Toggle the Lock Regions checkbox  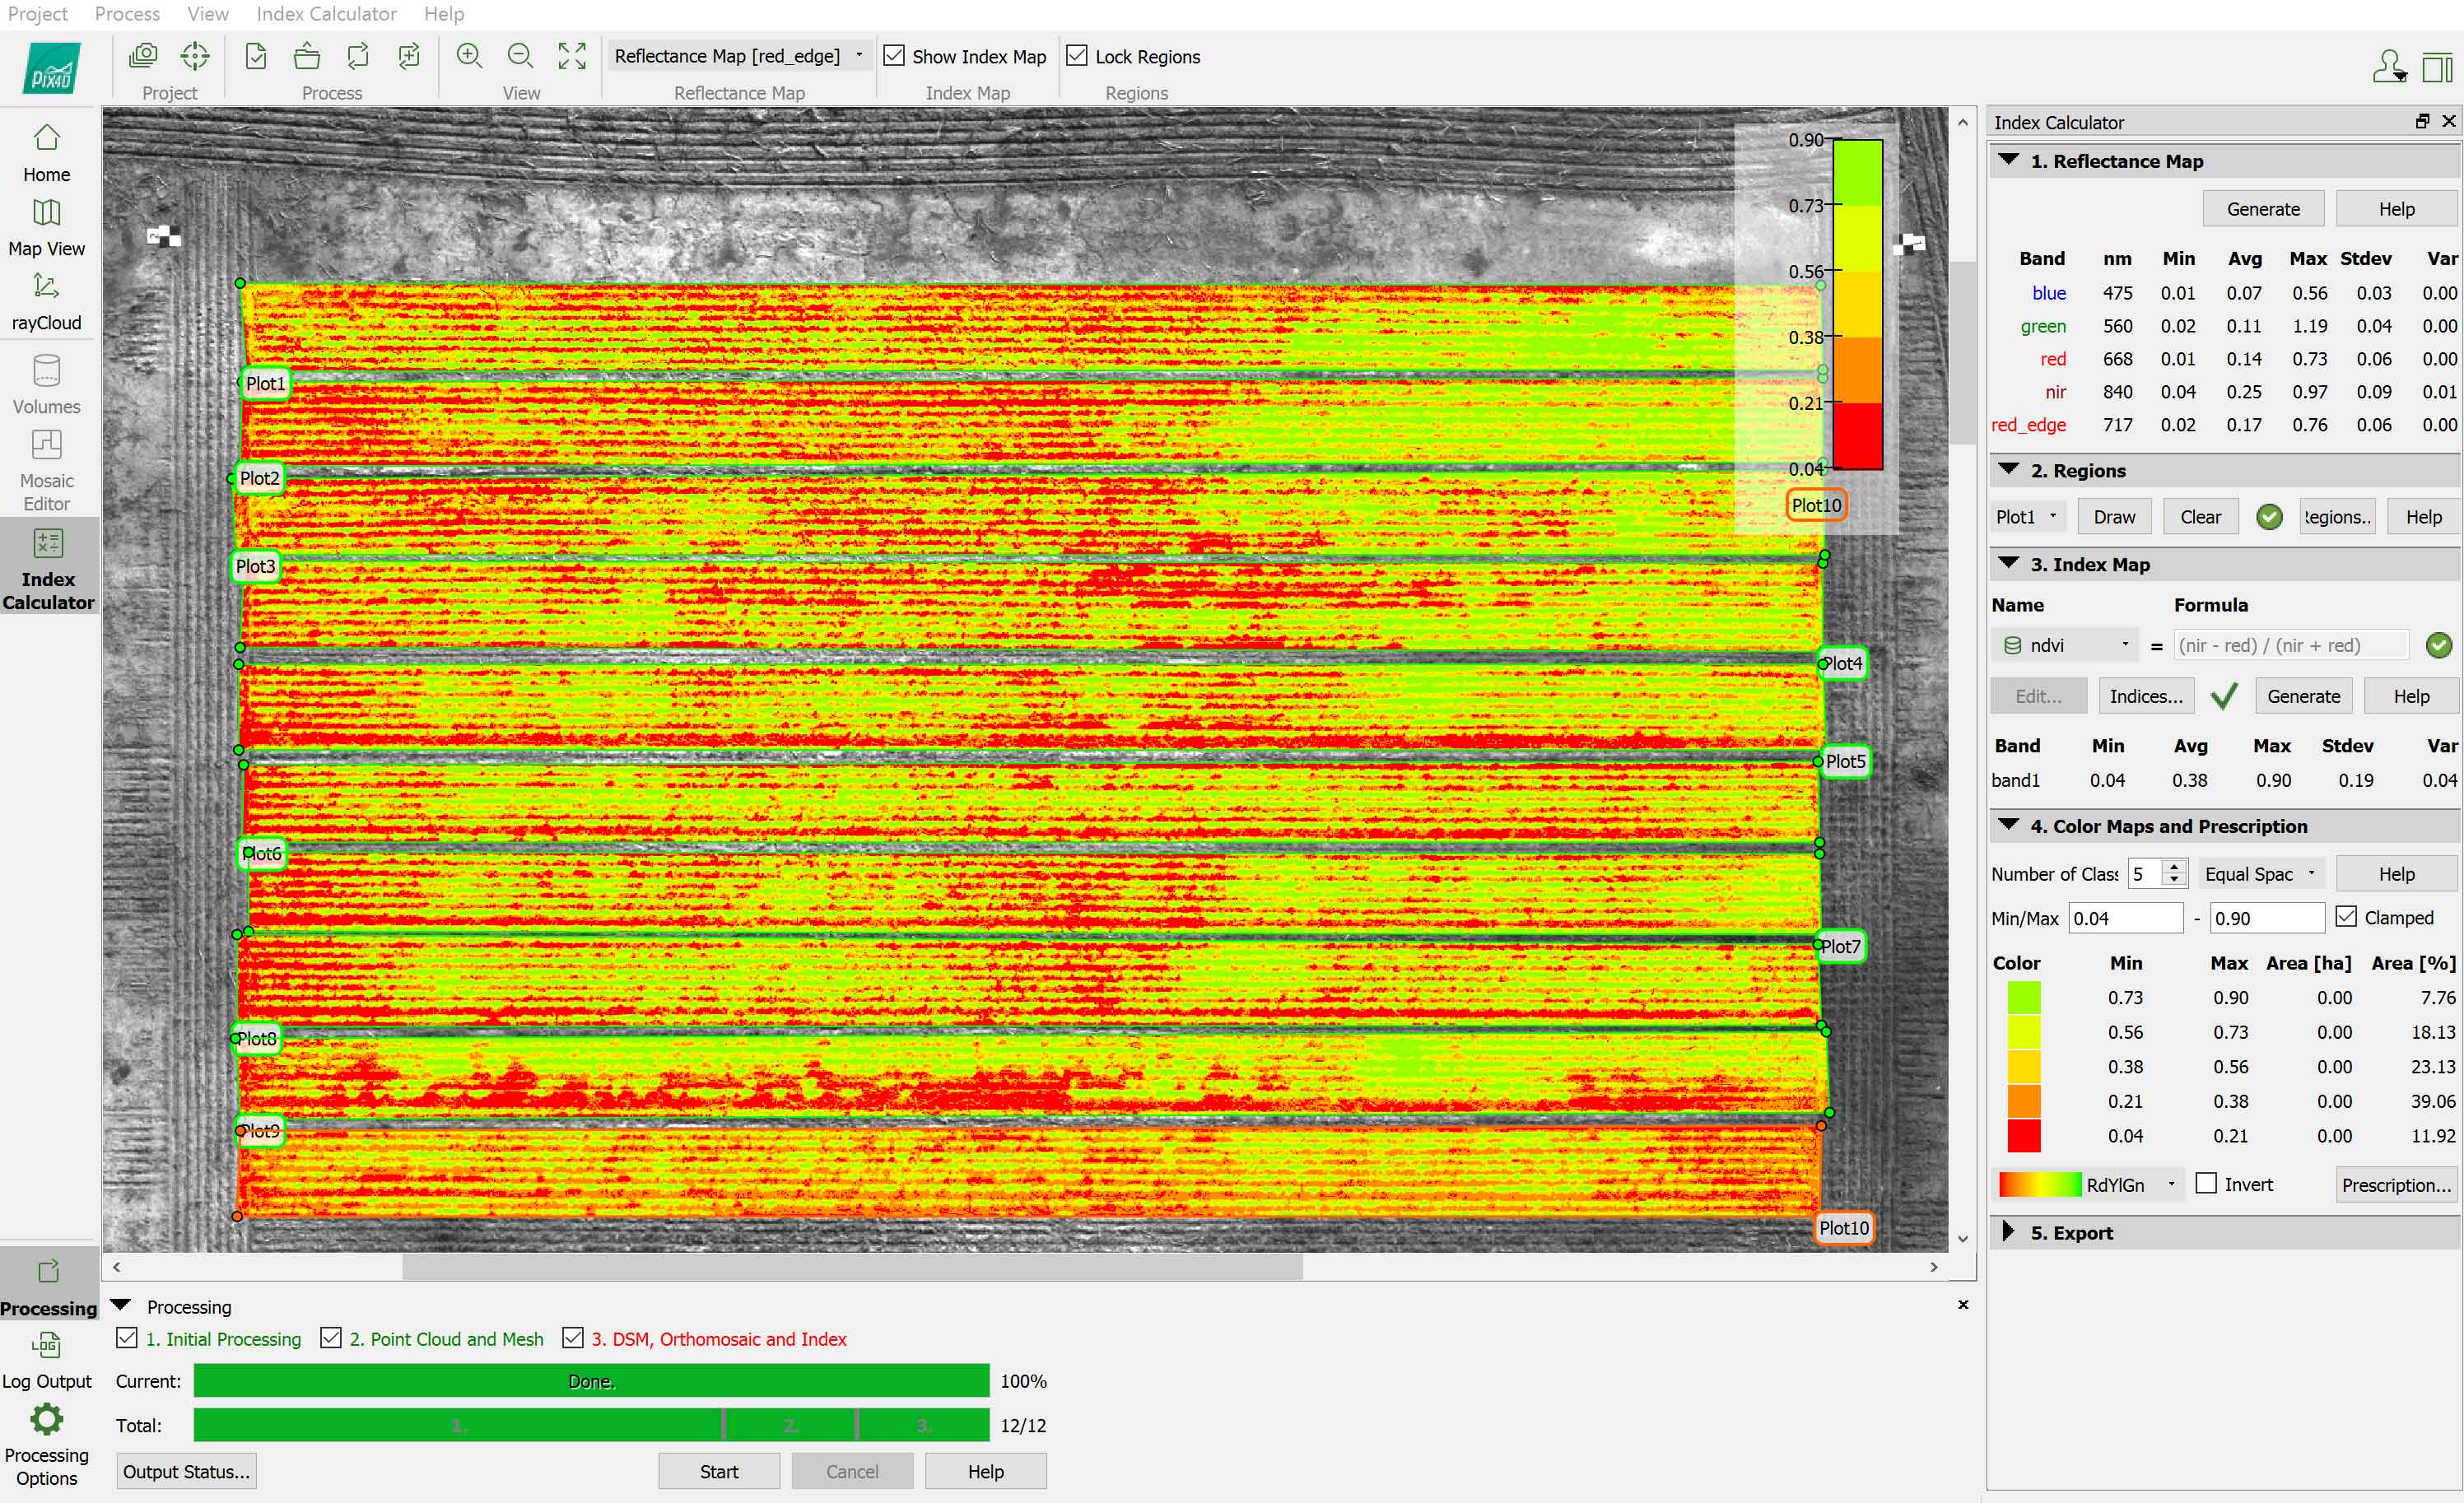(1077, 56)
